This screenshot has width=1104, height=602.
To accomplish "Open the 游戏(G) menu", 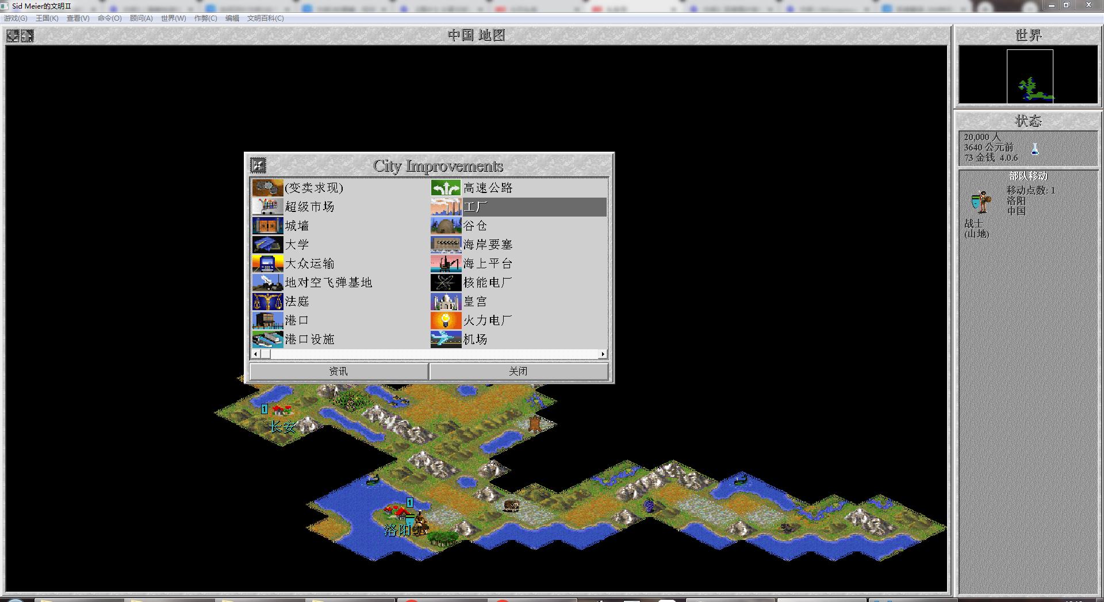I will pyautogui.click(x=16, y=18).
